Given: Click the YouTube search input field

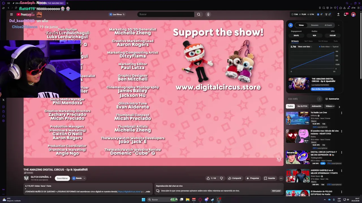Looking at the screenshot, I should pyautogui.click(x=166, y=14).
